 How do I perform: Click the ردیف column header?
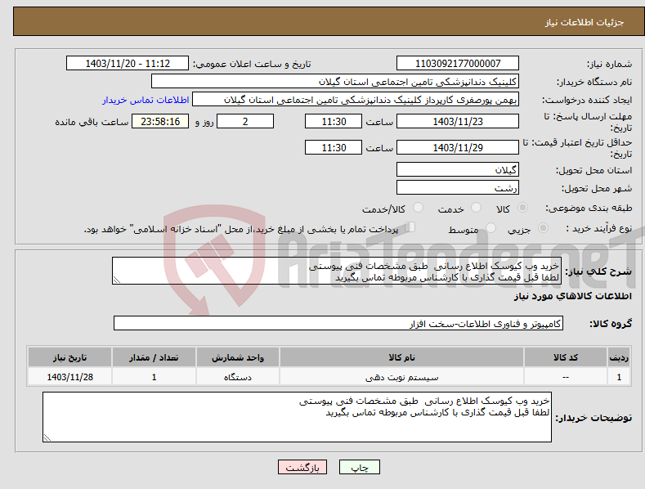(x=619, y=357)
